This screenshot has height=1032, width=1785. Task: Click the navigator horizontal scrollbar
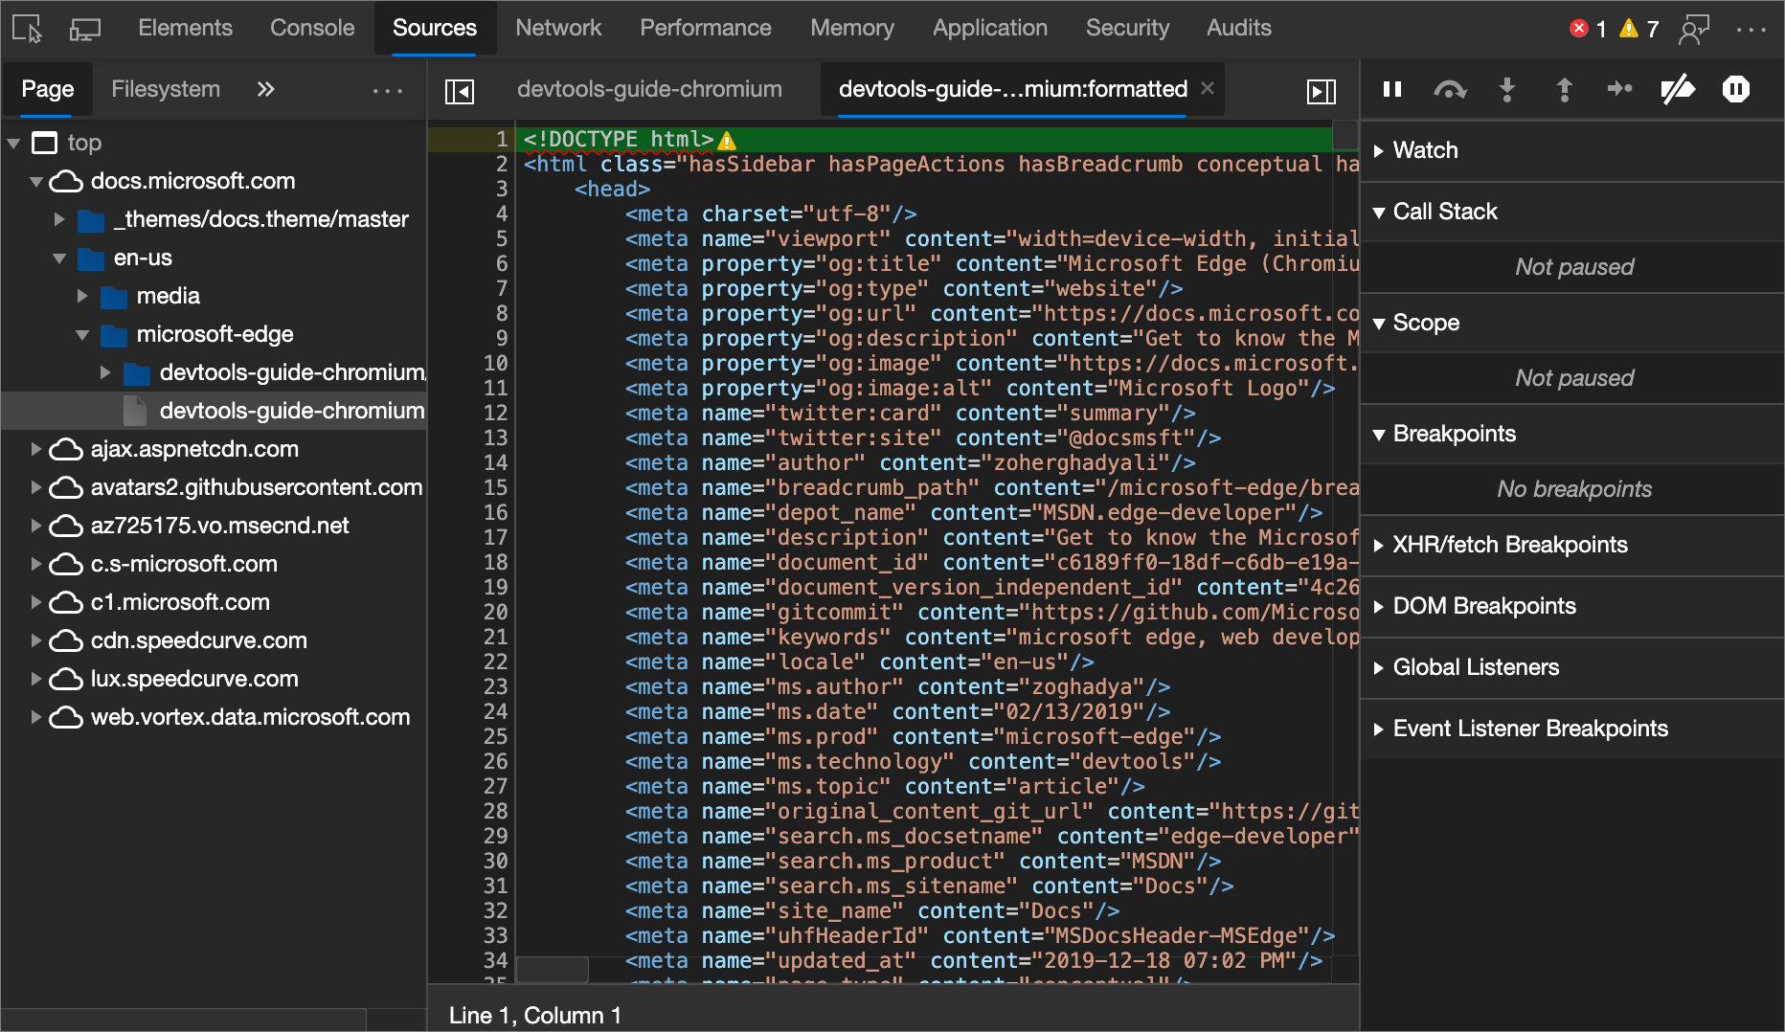184,1018
